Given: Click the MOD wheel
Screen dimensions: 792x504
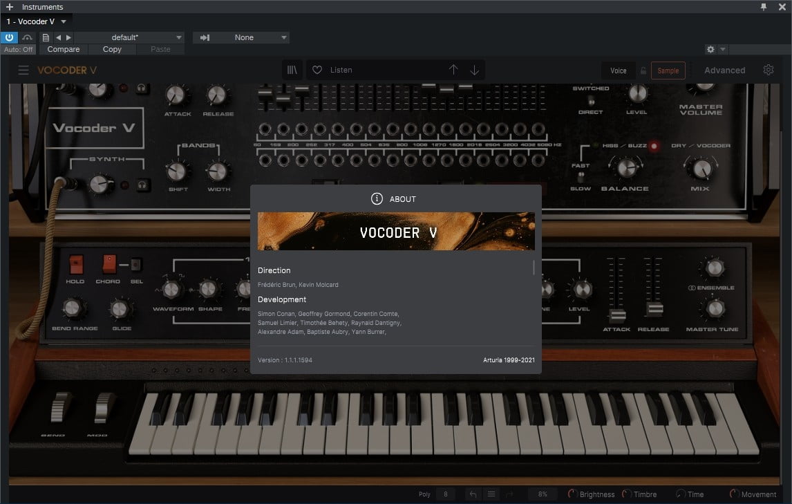Looking at the screenshot, I should tap(104, 407).
